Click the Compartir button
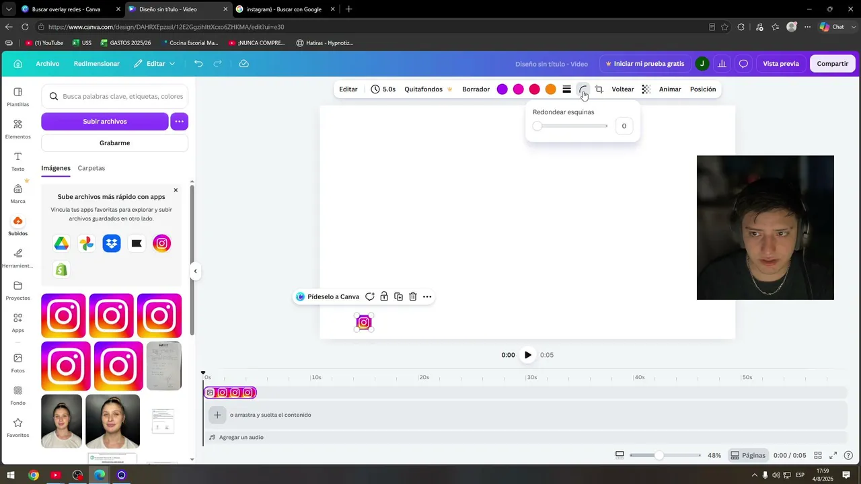The width and height of the screenshot is (861, 484). [x=833, y=64]
